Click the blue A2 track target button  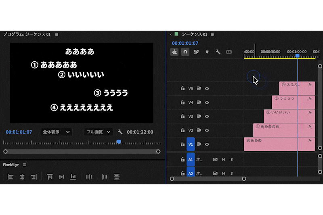point(191,172)
